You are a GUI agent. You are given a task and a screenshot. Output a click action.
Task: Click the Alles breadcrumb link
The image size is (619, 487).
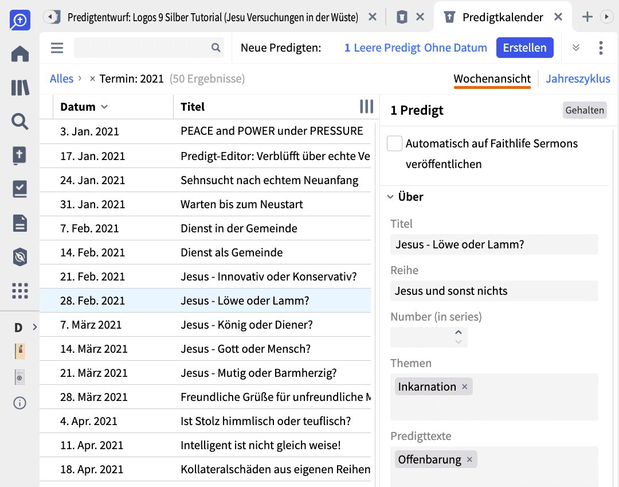[61, 79]
